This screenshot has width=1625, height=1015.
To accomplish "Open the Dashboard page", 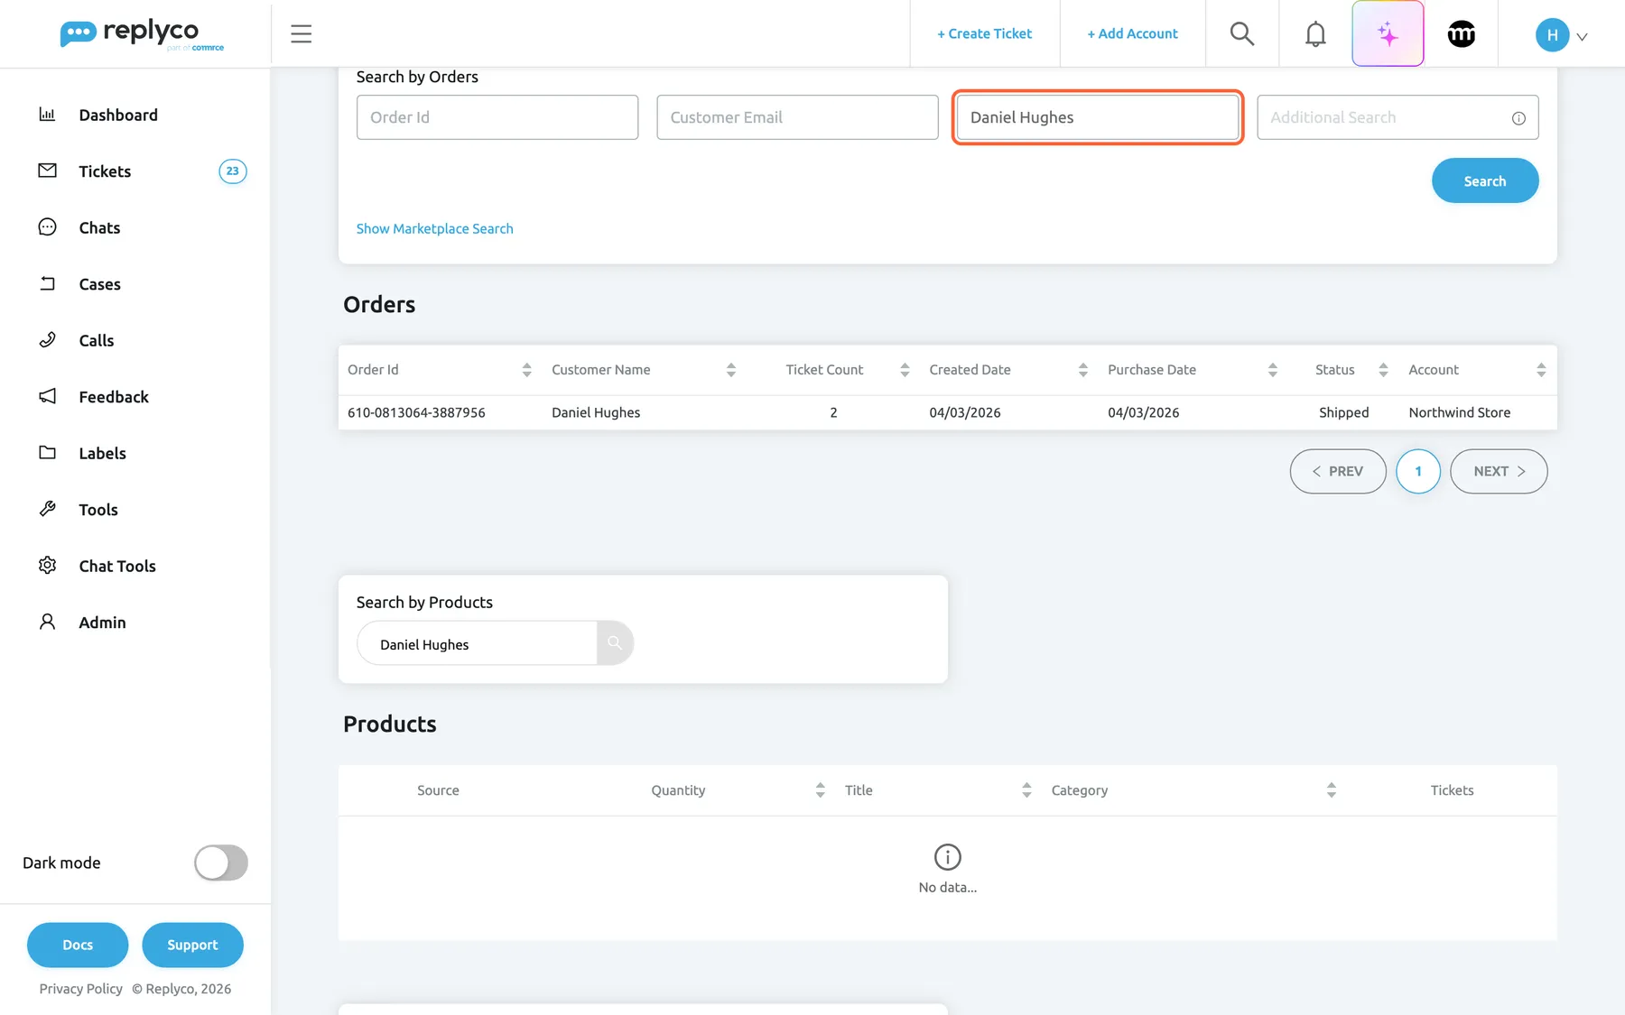I will click(118, 115).
